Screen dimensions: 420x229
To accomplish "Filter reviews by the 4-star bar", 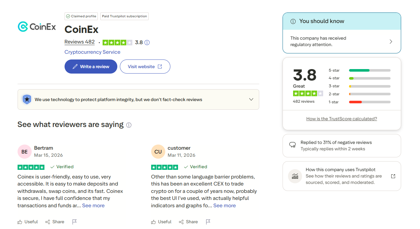I will 370,78.
